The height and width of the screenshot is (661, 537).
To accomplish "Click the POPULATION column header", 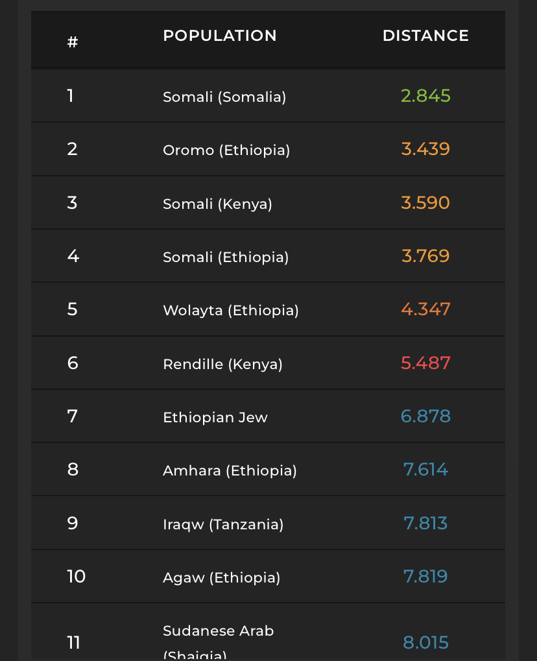I will pos(220,36).
